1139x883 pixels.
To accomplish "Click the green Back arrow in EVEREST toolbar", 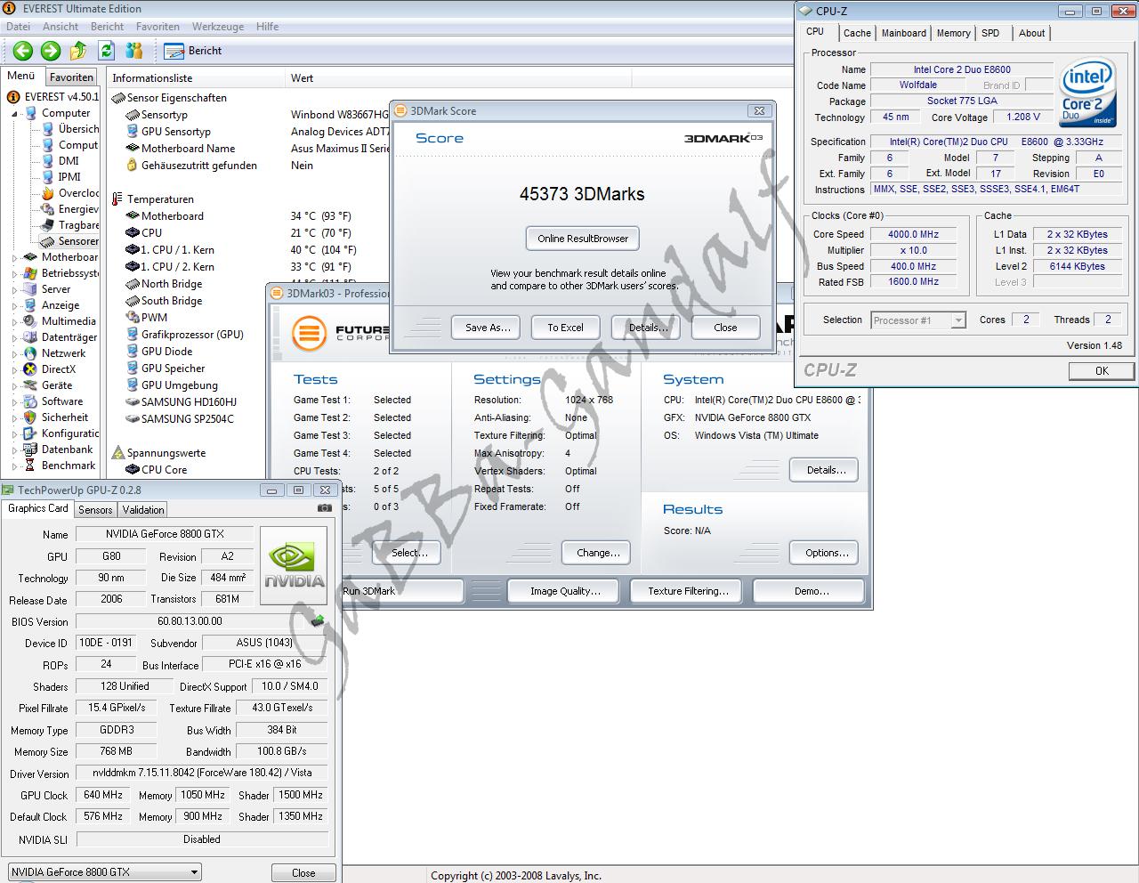I will 23,51.
